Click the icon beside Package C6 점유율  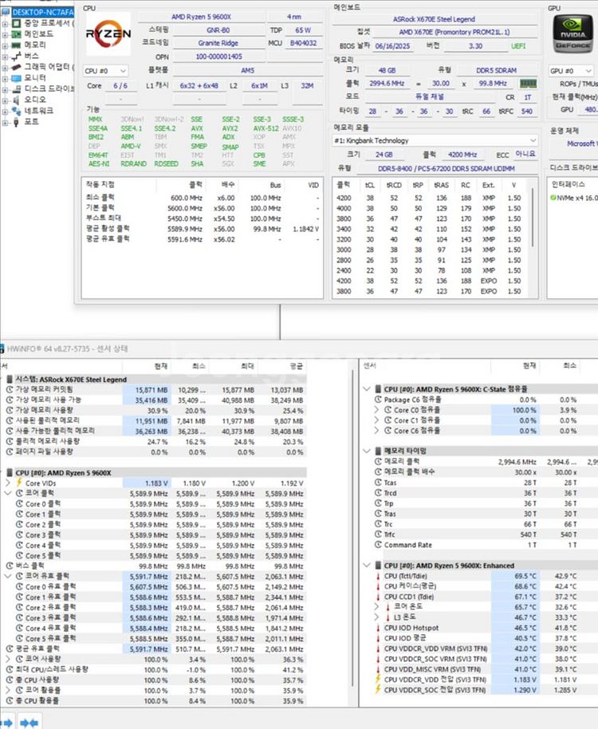pyautogui.click(x=378, y=400)
